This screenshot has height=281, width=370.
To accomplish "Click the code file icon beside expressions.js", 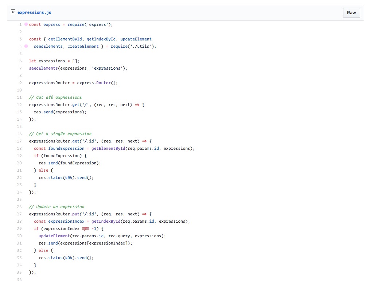I will pyautogui.click(x=13, y=12).
